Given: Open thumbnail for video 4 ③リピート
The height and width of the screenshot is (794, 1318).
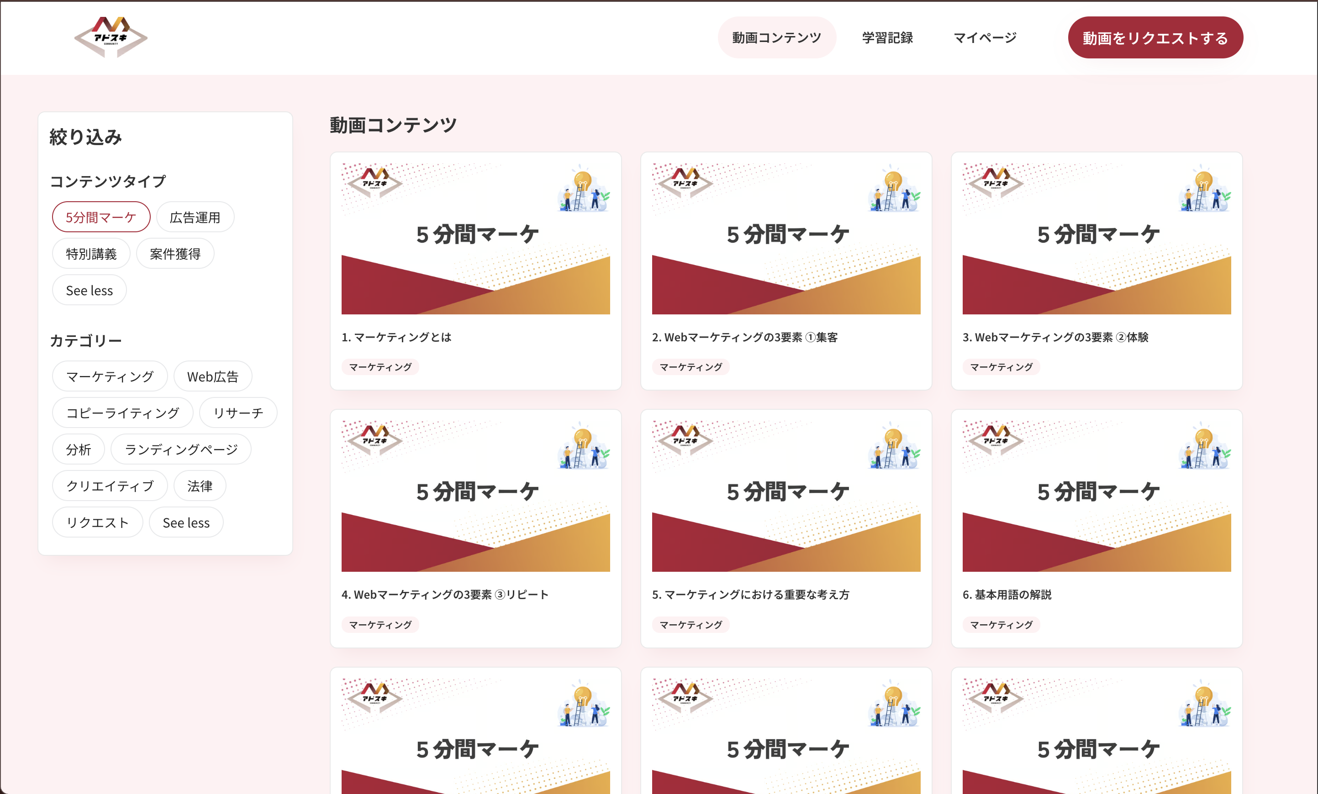Looking at the screenshot, I should tap(475, 496).
